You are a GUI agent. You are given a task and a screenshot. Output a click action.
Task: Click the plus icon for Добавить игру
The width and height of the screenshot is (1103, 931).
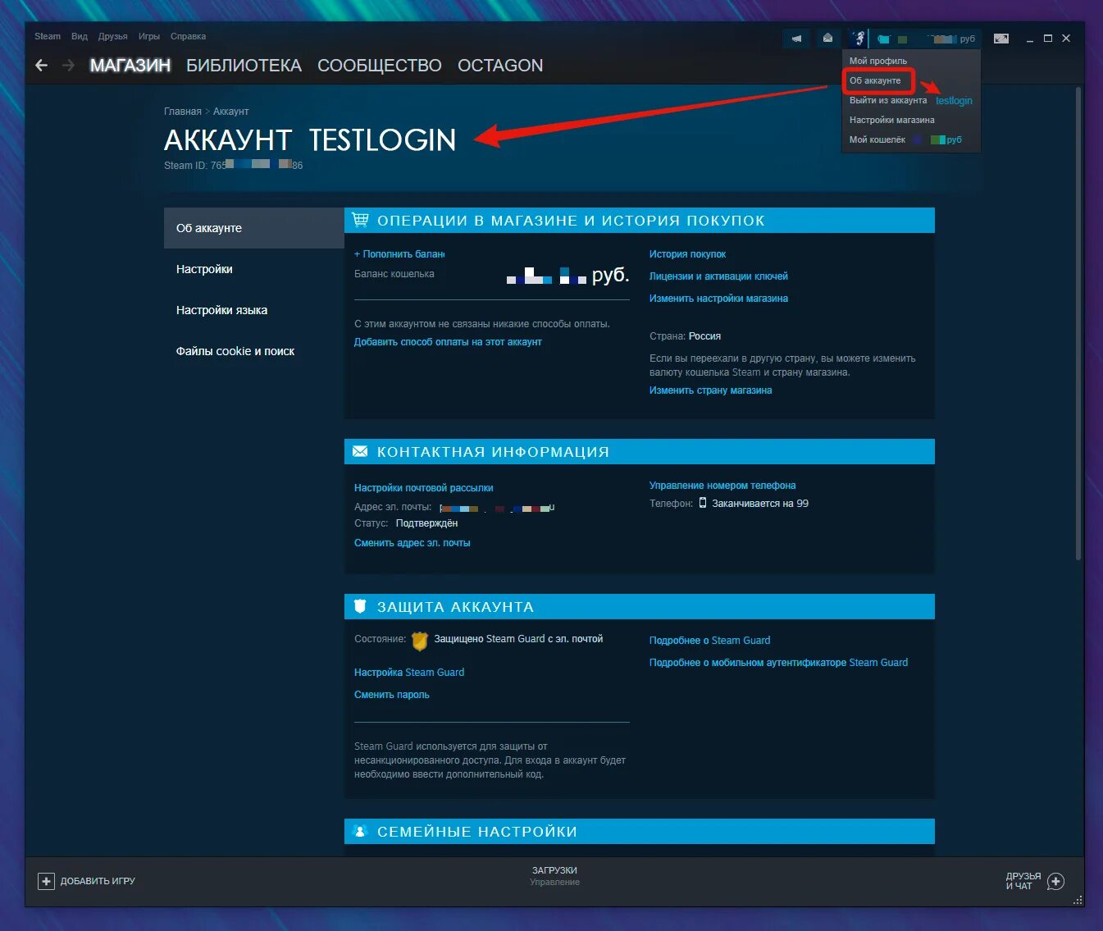[46, 881]
